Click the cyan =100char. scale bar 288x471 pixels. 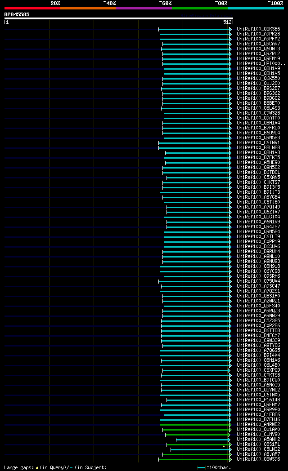tap(202, 468)
